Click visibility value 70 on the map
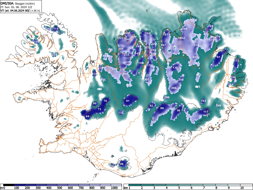Screen dimensions: 253x190 tap(105, 101)
